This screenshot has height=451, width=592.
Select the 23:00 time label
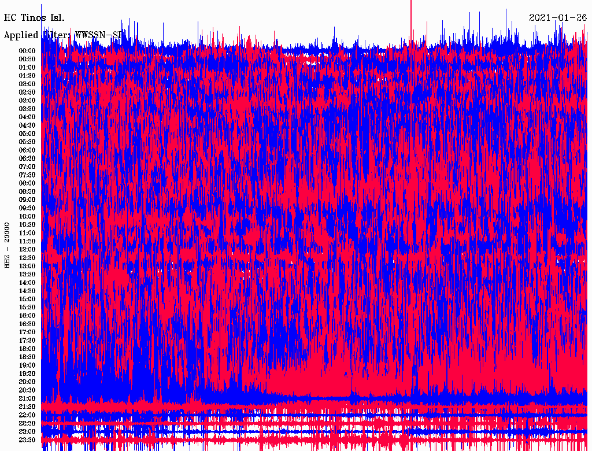tap(27, 432)
